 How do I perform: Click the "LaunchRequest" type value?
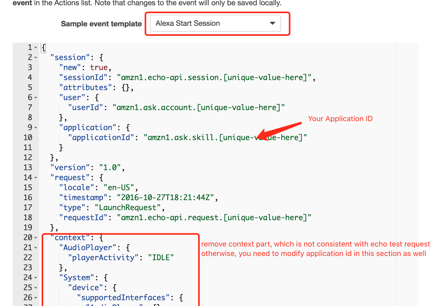128,208
